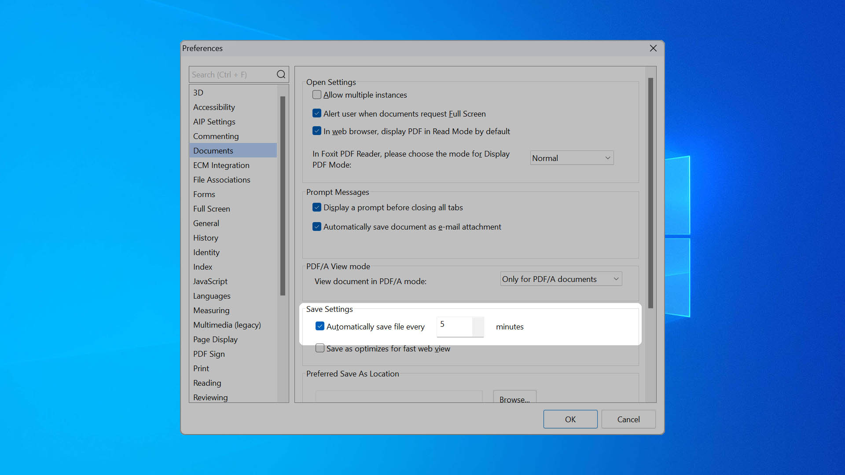This screenshot has height=475, width=845.
Task: Select the PDF Sign category
Action: click(x=233, y=354)
